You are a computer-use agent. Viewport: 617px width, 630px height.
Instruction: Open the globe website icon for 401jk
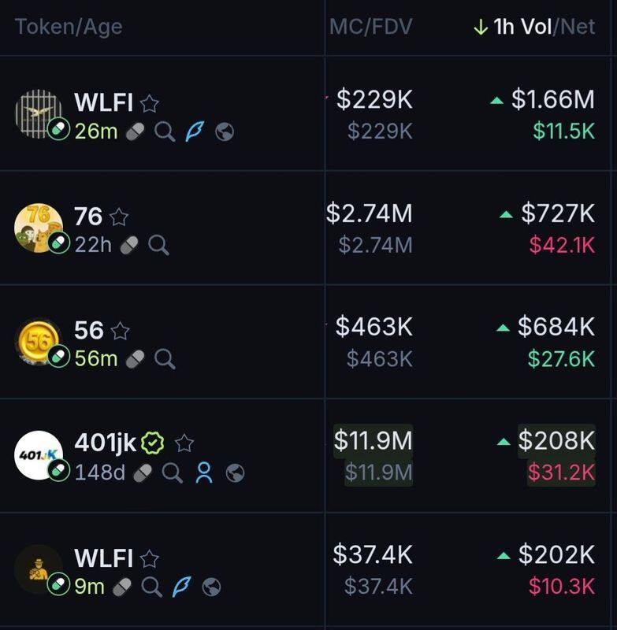click(x=235, y=472)
